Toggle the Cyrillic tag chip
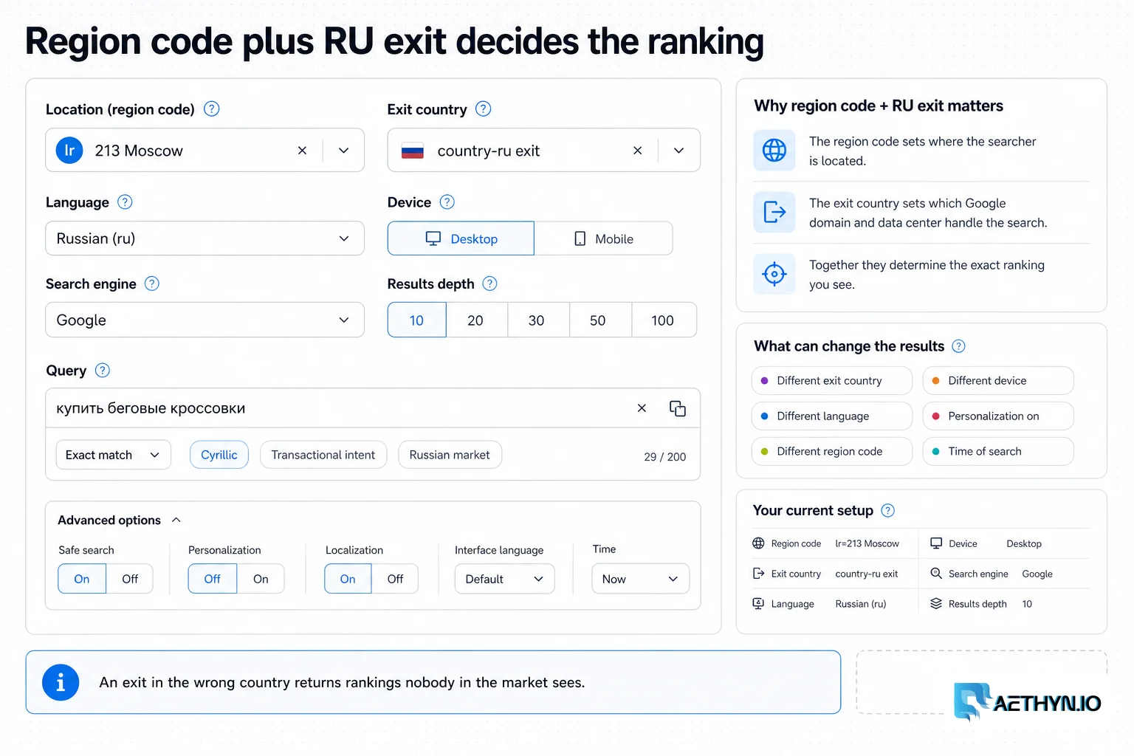 pyautogui.click(x=219, y=455)
